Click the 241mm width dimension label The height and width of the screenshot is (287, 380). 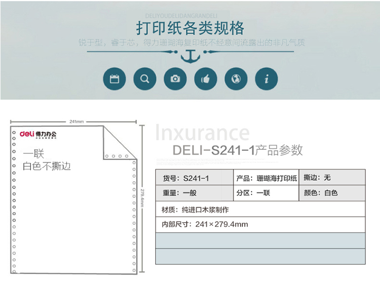click(x=77, y=121)
